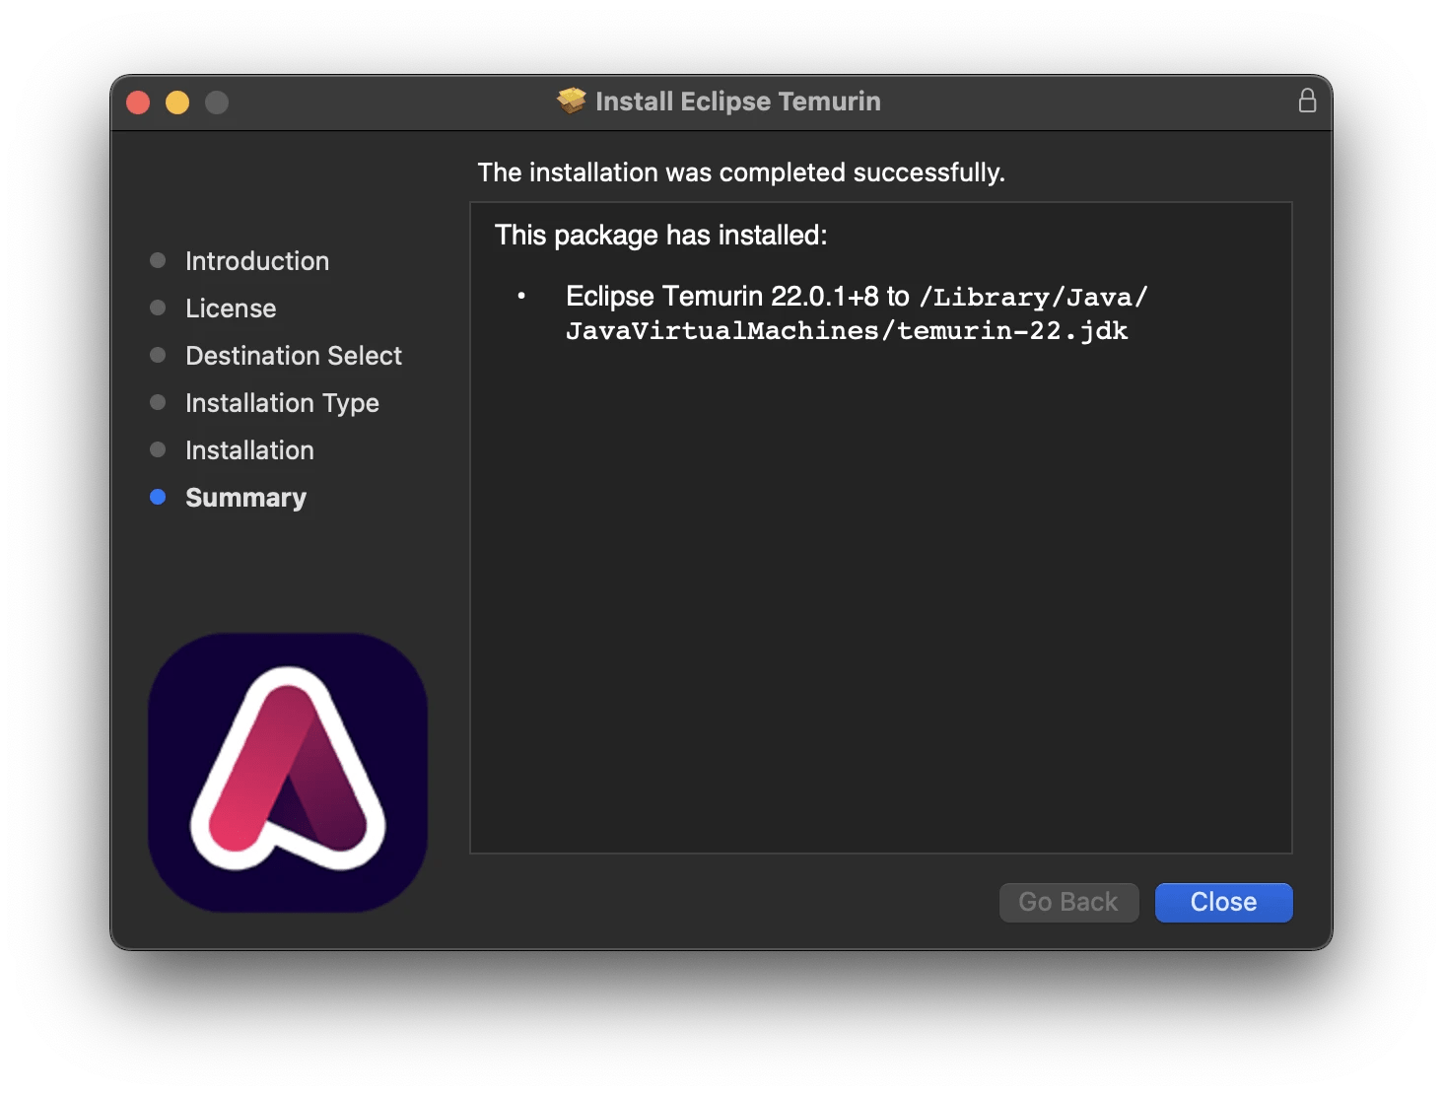Click the dimmed Go Back button
Screen dimensions: 1443x1096
click(x=1068, y=902)
